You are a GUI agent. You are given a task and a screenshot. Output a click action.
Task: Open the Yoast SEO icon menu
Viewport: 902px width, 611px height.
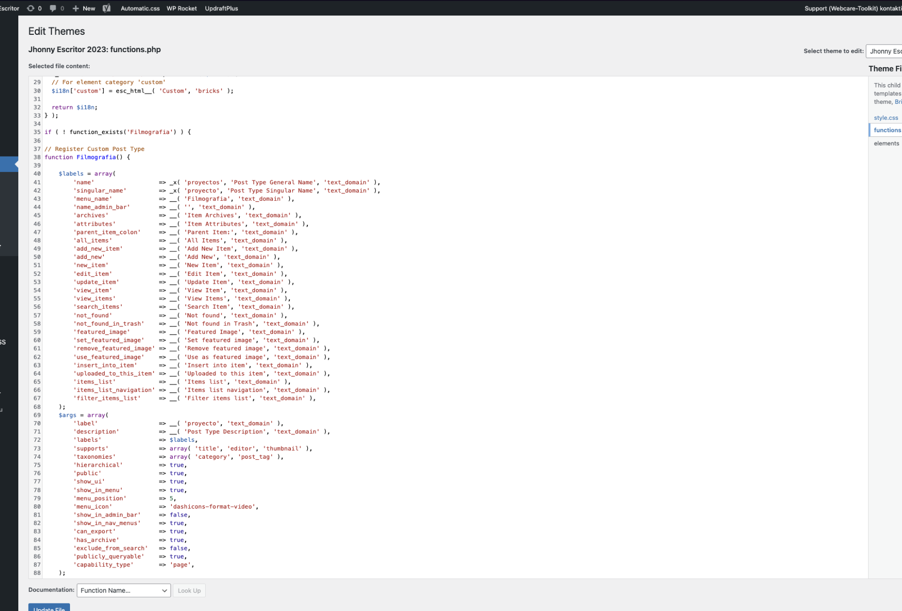107,8
